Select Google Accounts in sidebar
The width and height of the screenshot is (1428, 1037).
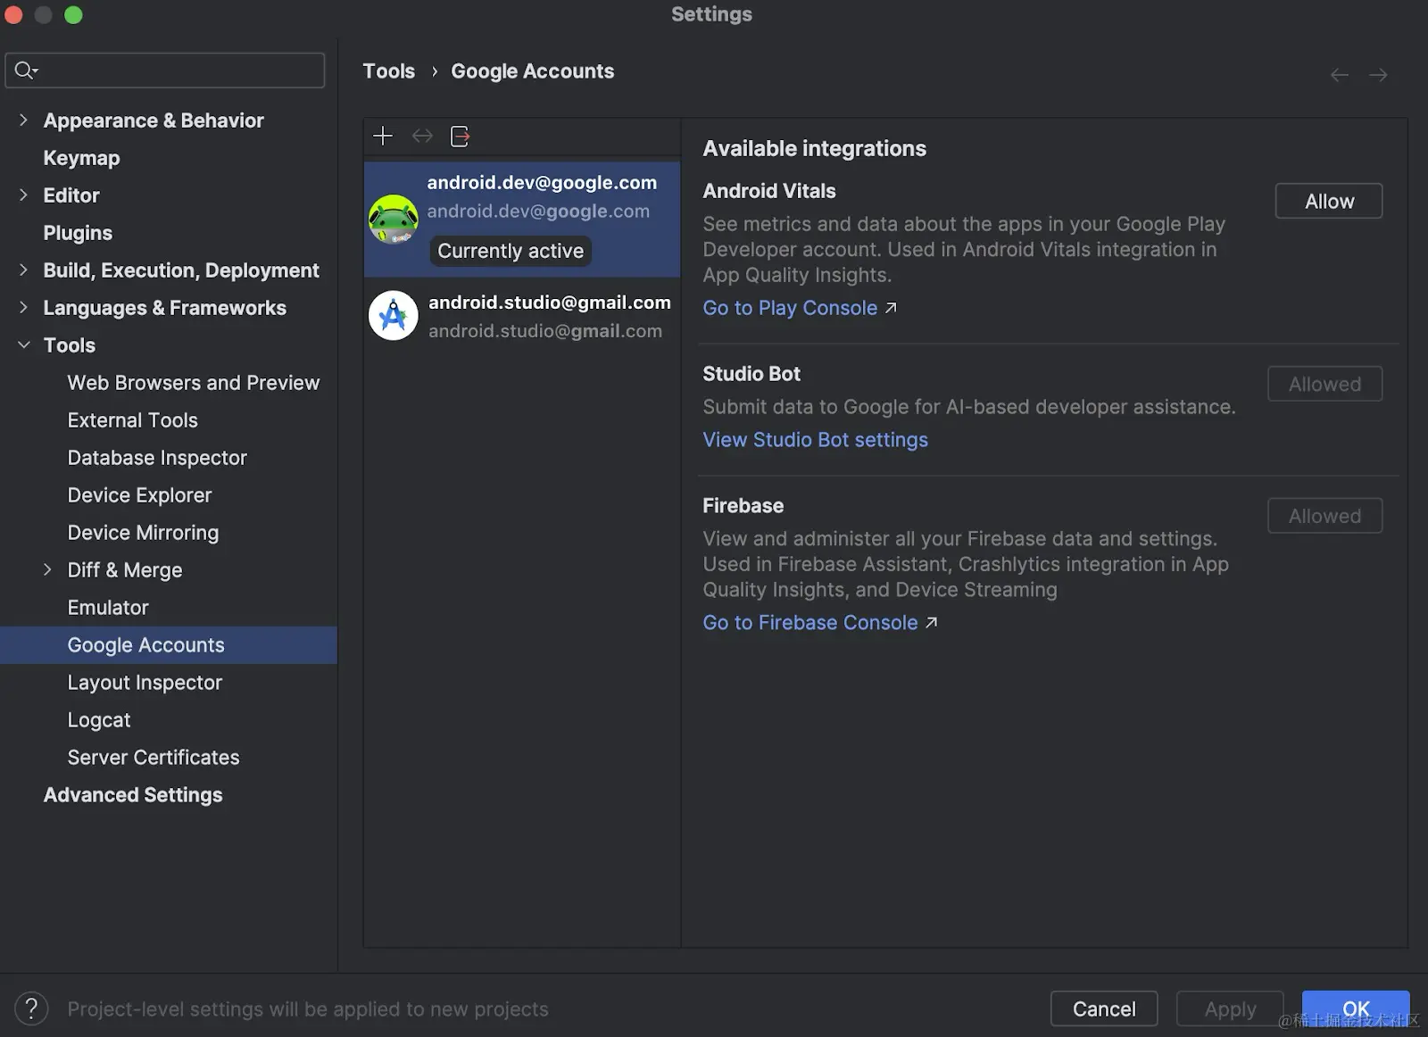[x=169, y=645]
